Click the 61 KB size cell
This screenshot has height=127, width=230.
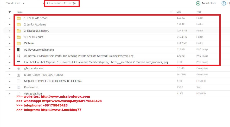tap(180, 93)
